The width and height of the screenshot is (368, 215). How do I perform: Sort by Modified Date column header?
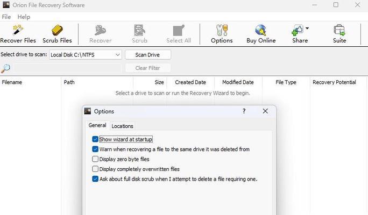click(x=238, y=82)
